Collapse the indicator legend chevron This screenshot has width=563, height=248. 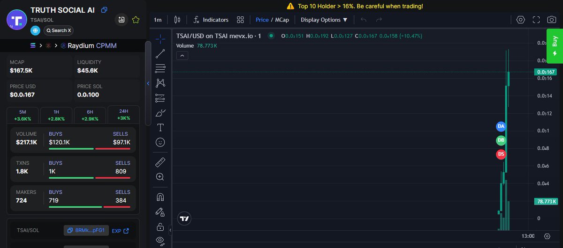(x=183, y=56)
